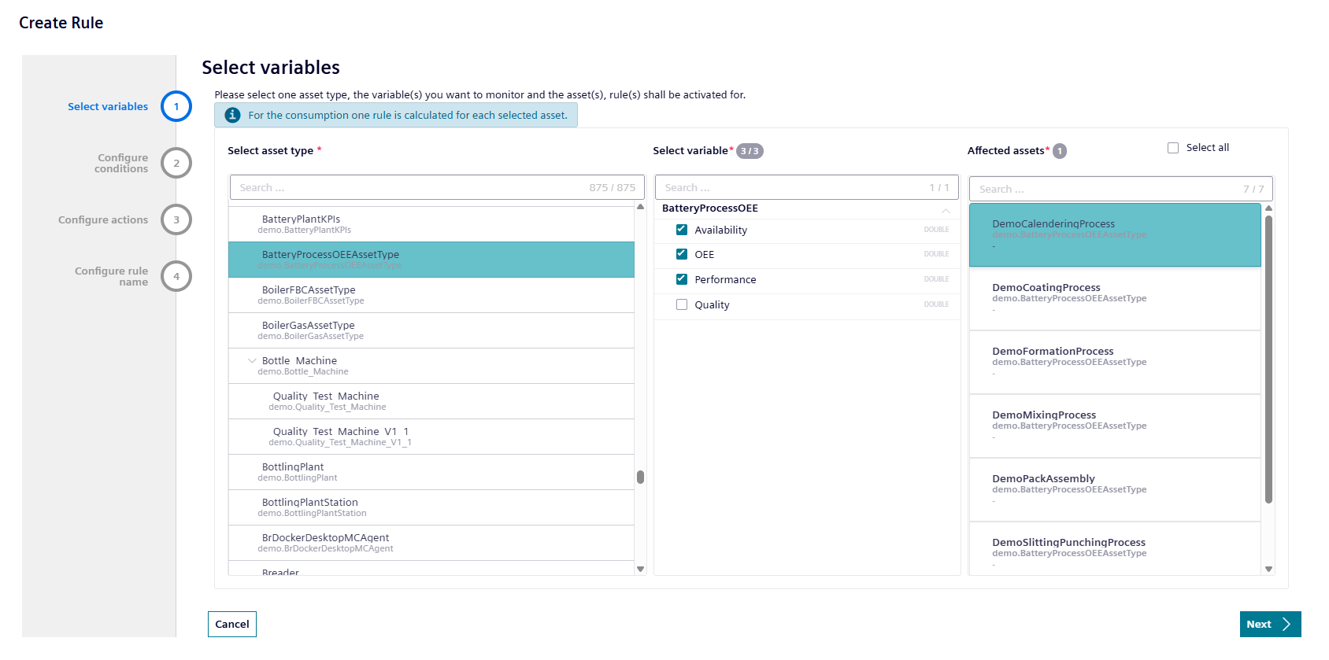Click step 2 circle for conditions
The image size is (1329, 660).
(x=176, y=163)
